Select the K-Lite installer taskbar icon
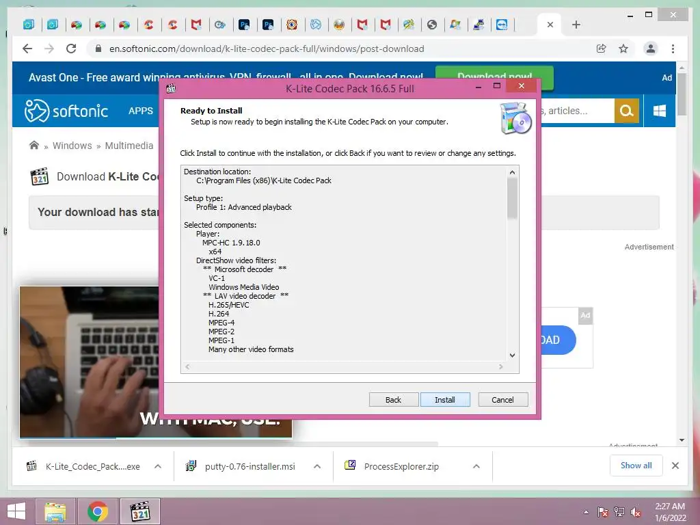This screenshot has width=700, height=525. click(139, 511)
